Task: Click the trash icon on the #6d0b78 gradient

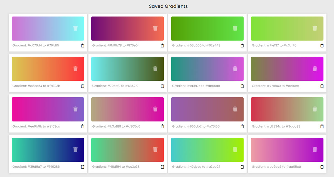Action: pyautogui.click(x=155, y=28)
